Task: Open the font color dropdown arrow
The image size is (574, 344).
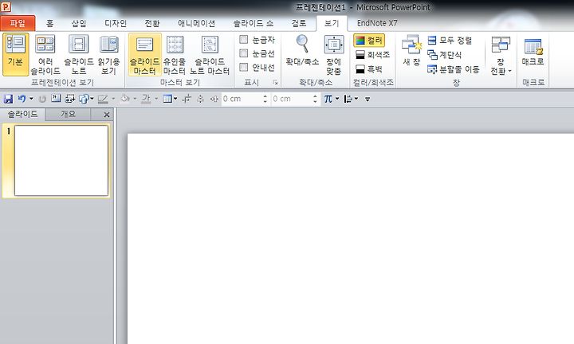Action: click(156, 99)
